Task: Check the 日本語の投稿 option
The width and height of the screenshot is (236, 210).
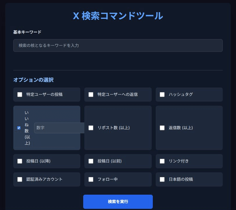Action: [162, 179]
